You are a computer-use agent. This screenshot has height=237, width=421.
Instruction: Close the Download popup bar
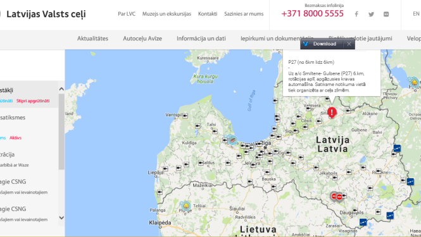pyautogui.click(x=349, y=44)
